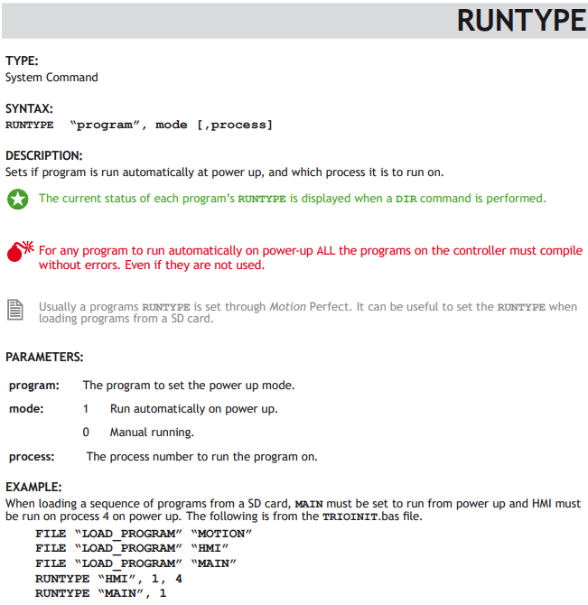
Task: Click the green DIR command keyword
Action: click(x=406, y=199)
